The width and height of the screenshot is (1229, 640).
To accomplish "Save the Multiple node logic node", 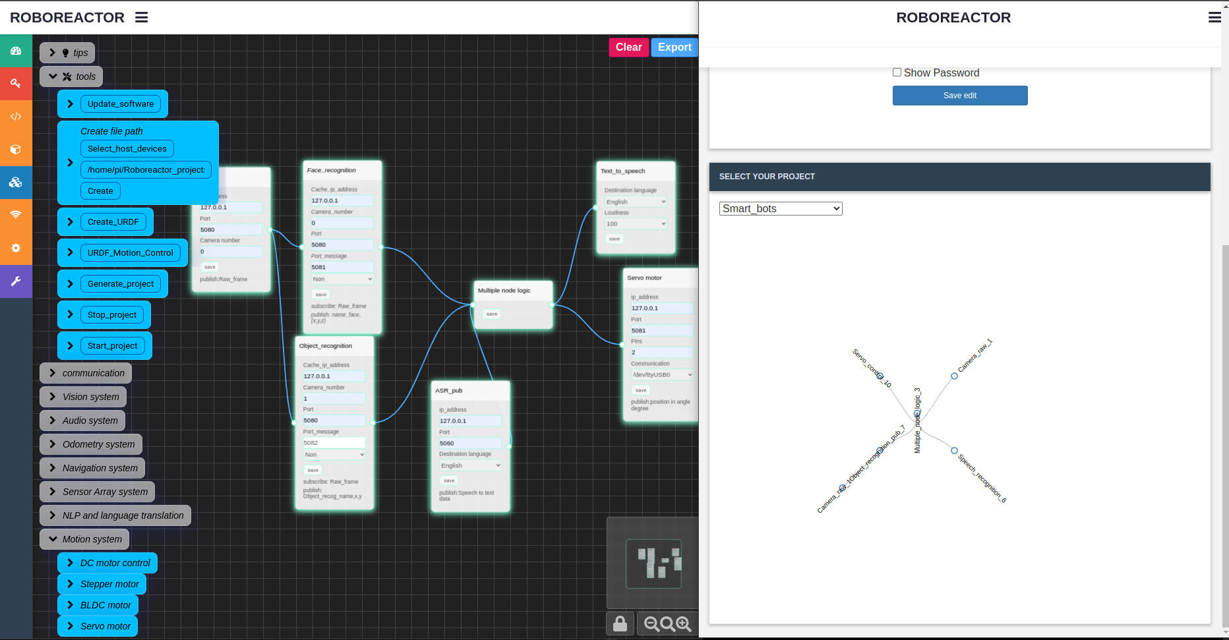I will [492, 314].
